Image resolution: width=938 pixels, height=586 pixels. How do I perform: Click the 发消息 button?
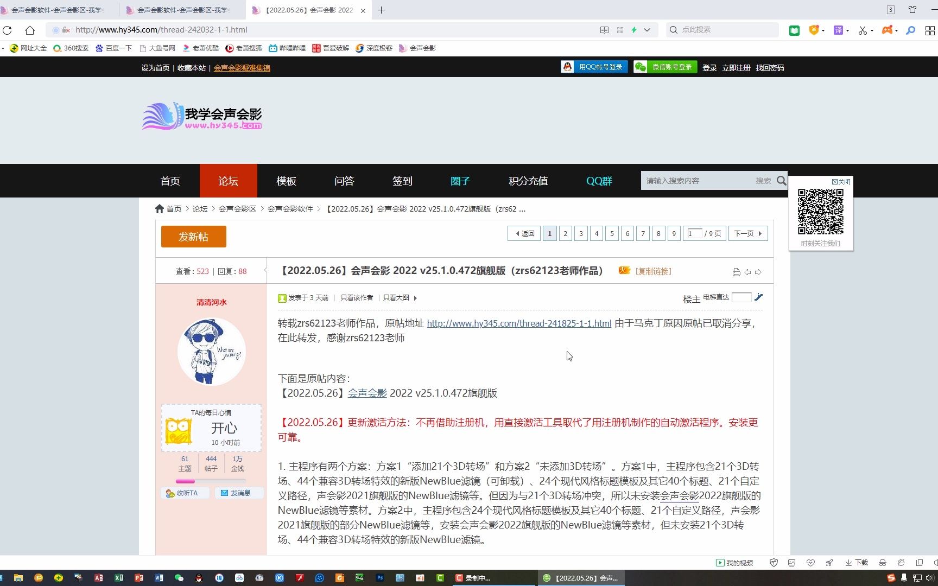coord(239,493)
